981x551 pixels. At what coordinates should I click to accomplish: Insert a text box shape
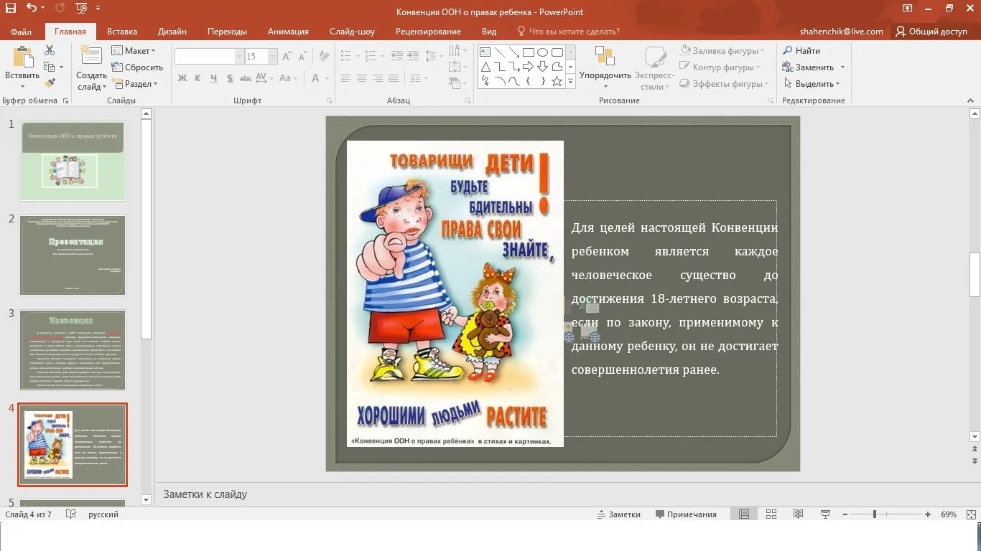485,52
